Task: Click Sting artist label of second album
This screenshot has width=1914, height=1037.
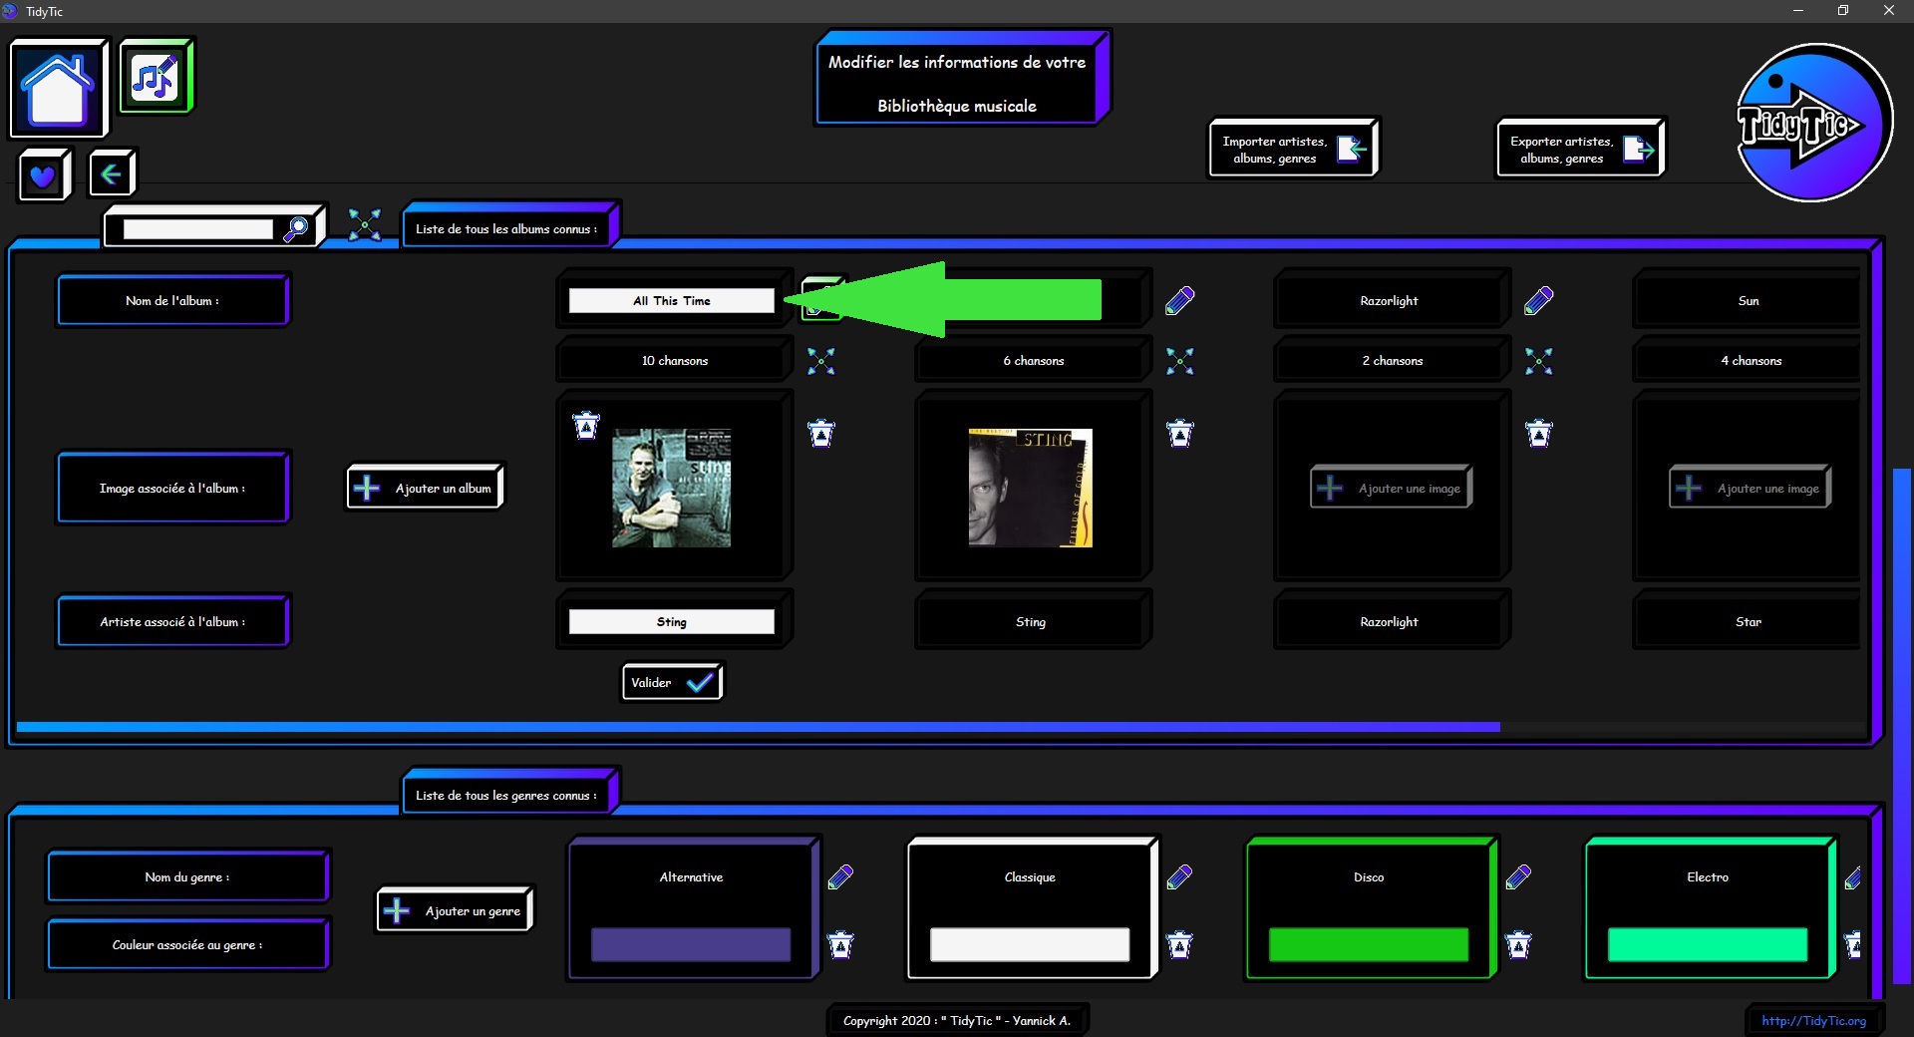Action: click(x=1031, y=621)
